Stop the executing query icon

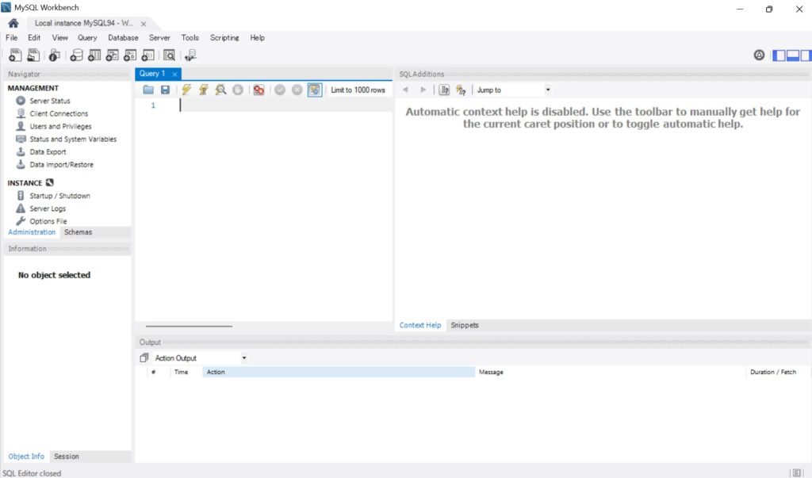[238, 90]
